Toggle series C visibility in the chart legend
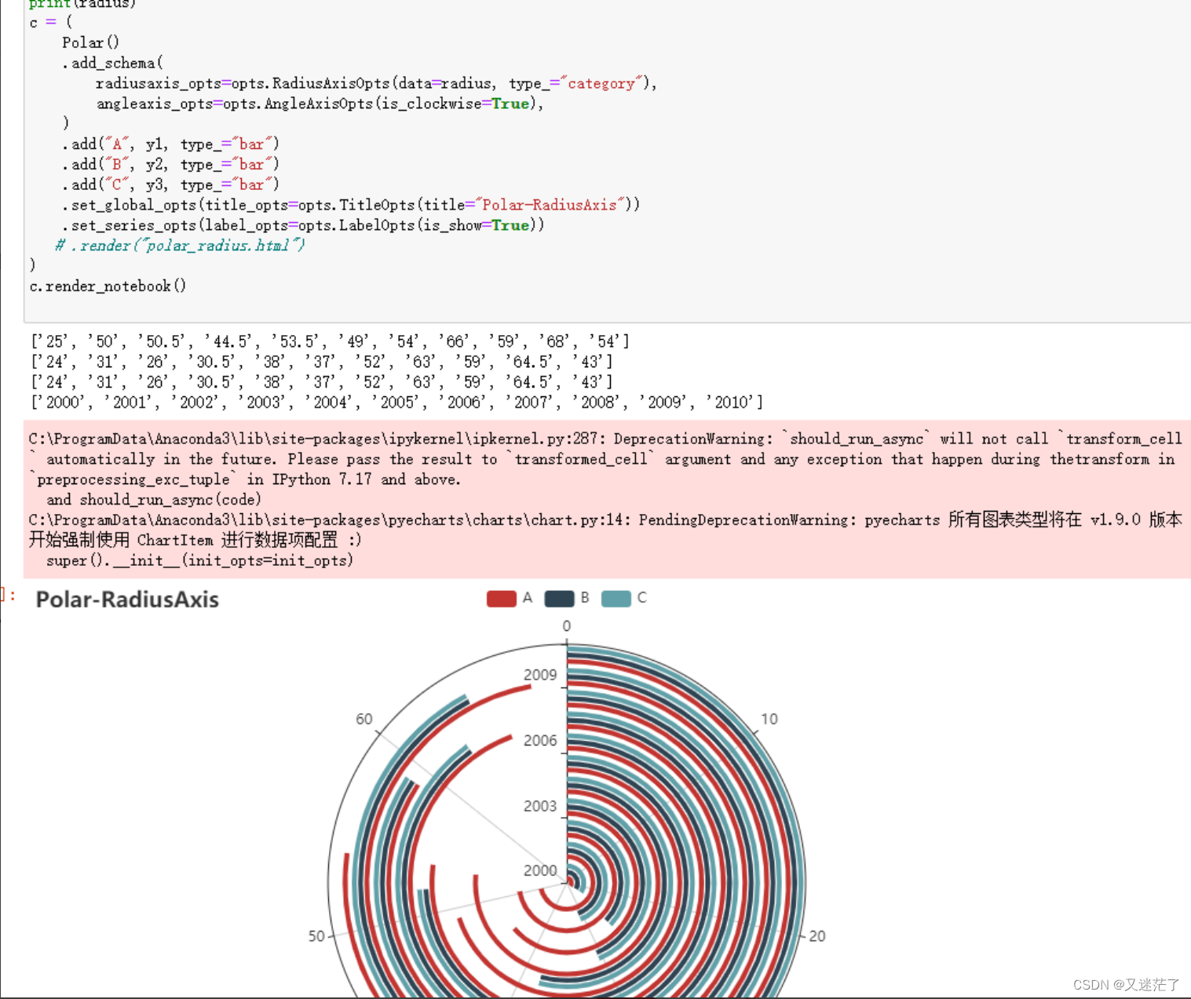The width and height of the screenshot is (1191, 999). [x=641, y=598]
